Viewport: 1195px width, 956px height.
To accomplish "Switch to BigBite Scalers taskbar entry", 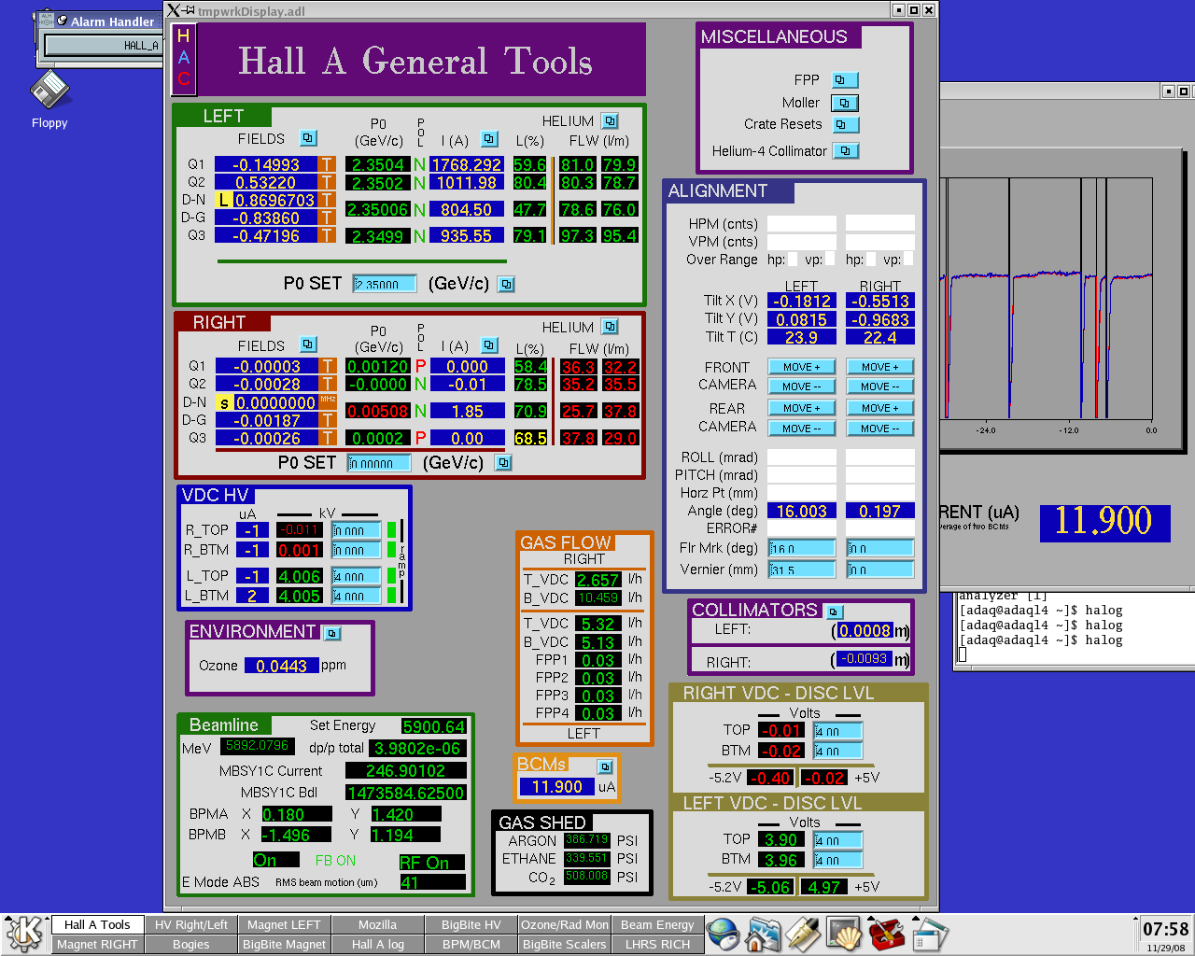I will click(565, 944).
